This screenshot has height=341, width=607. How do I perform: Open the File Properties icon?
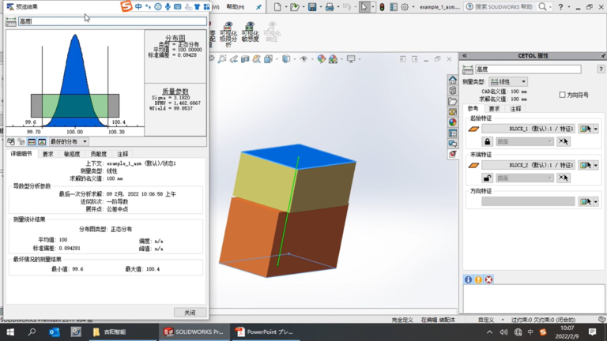tap(394, 7)
